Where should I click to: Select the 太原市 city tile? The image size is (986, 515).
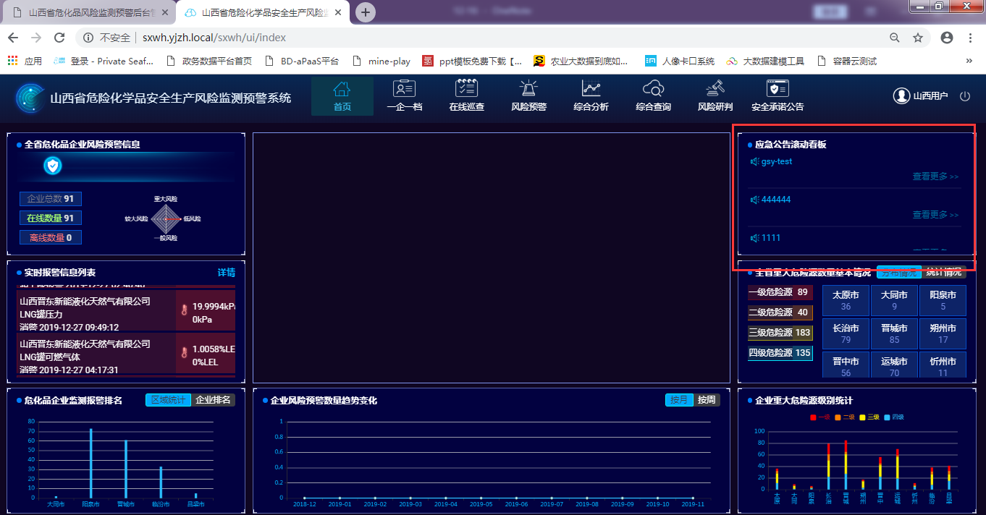click(846, 301)
